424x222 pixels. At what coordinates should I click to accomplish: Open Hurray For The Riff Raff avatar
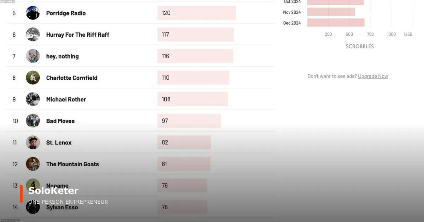tap(33, 35)
